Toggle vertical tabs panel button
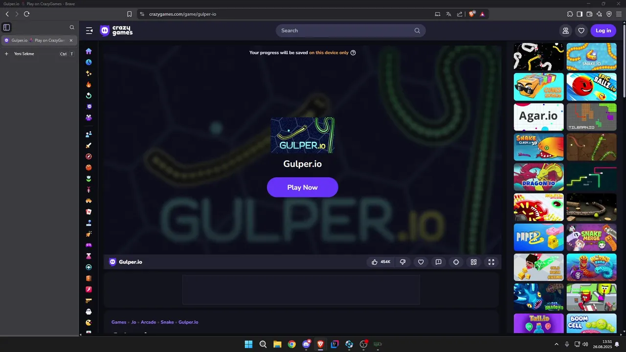The height and width of the screenshot is (352, 626). [x=6, y=27]
